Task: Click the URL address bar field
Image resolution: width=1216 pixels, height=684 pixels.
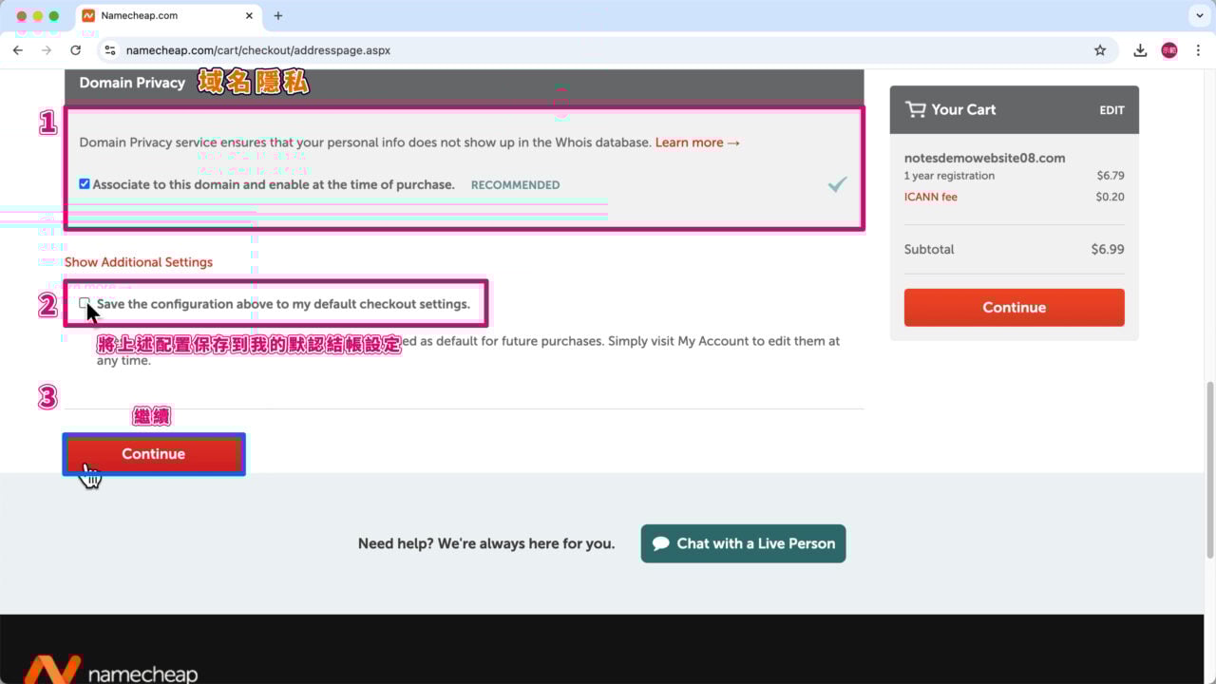Action: (570, 50)
